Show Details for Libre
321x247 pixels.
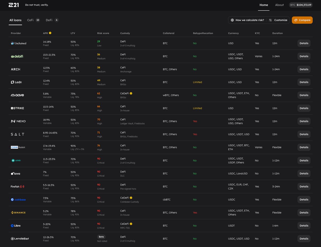coord(304,226)
